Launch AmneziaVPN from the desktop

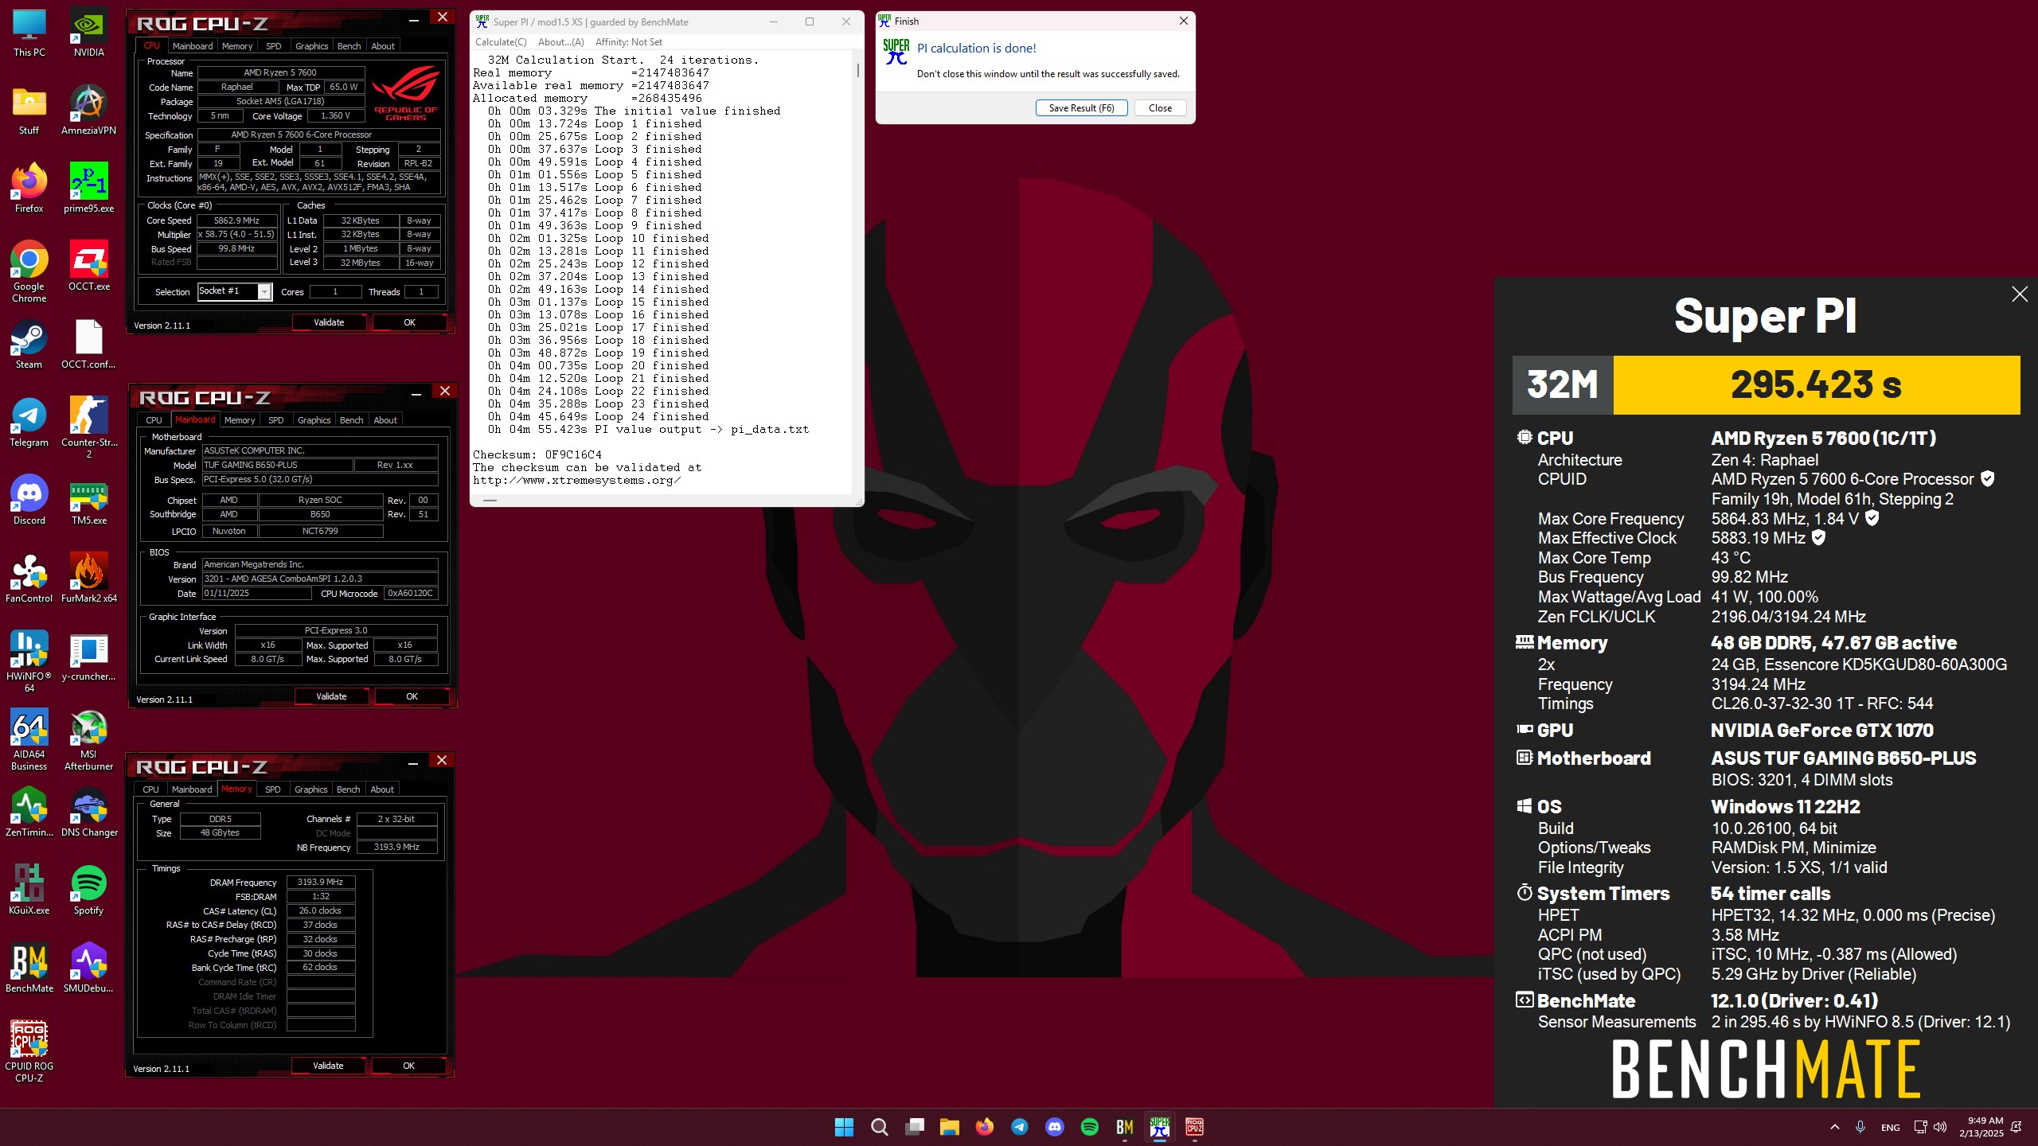pyautogui.click(x=89, y=111)
